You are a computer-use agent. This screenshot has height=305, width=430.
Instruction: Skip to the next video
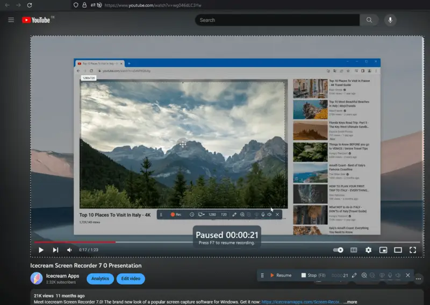pos(55,250)
